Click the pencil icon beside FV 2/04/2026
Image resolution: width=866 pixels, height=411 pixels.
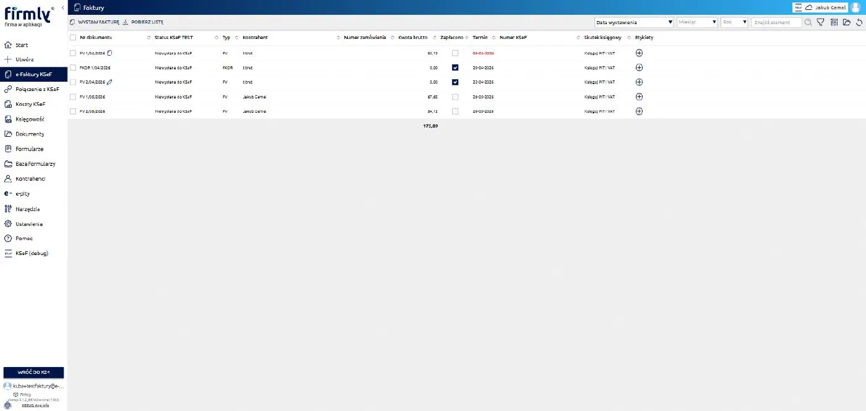pos(109,82)
